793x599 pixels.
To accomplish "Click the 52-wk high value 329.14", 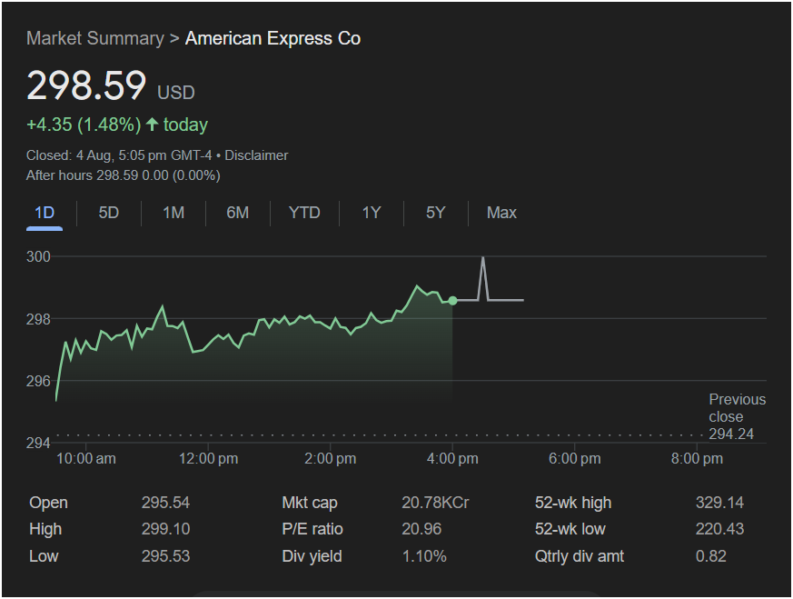I will pyautogui.click(x=719, y=503).
